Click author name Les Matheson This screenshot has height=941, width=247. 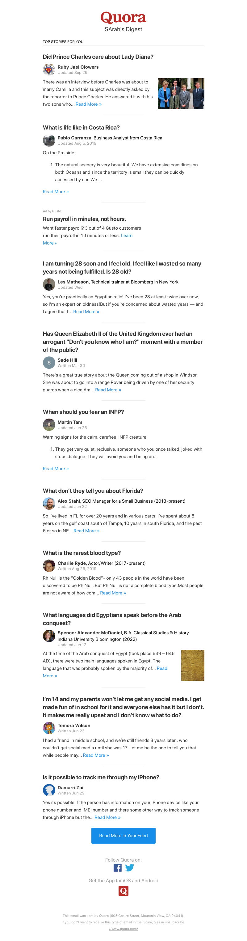click(x=73, y=282)
